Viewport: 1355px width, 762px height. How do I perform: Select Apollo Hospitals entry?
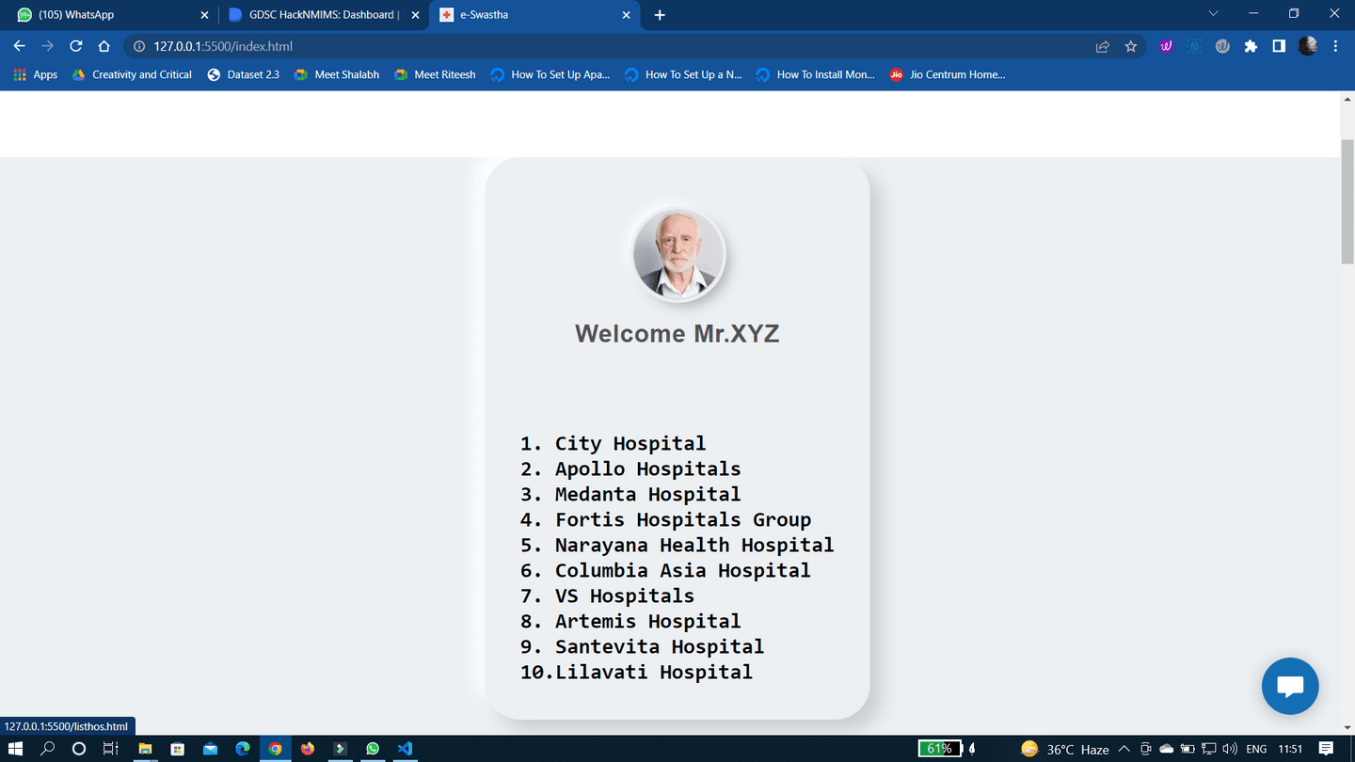pyautogui.click(x=647, y=468)
